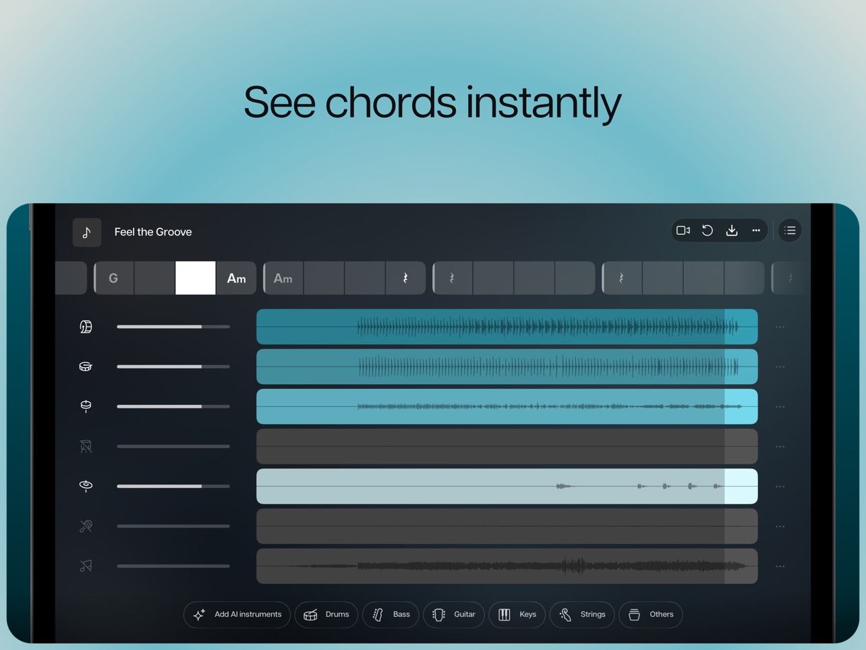Click the light cymbal track waveform
The height and width of the screenshot is (650, 866).
click(x=507, y=486)
